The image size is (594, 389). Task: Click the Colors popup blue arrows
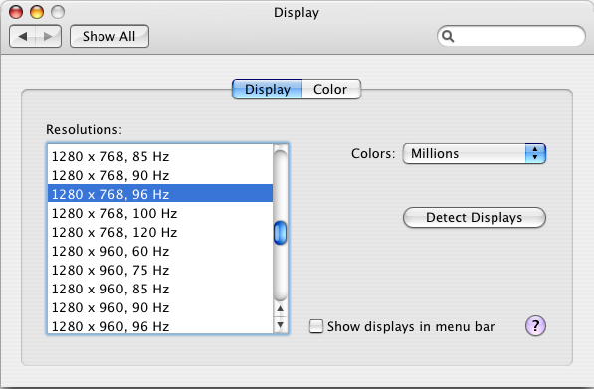[535, 153]
